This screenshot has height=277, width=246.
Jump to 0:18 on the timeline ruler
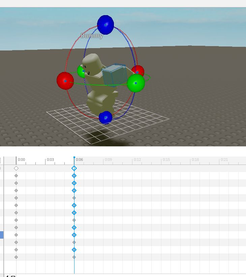tap(195, 160)
